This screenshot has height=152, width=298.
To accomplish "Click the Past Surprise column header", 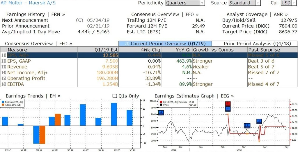I will 272,50.
